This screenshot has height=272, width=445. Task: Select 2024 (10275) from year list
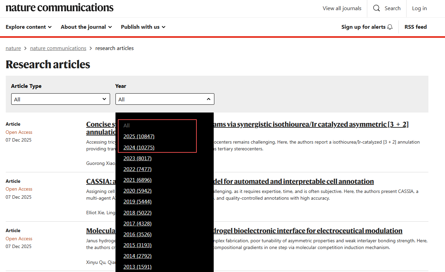tap(139, 148)
